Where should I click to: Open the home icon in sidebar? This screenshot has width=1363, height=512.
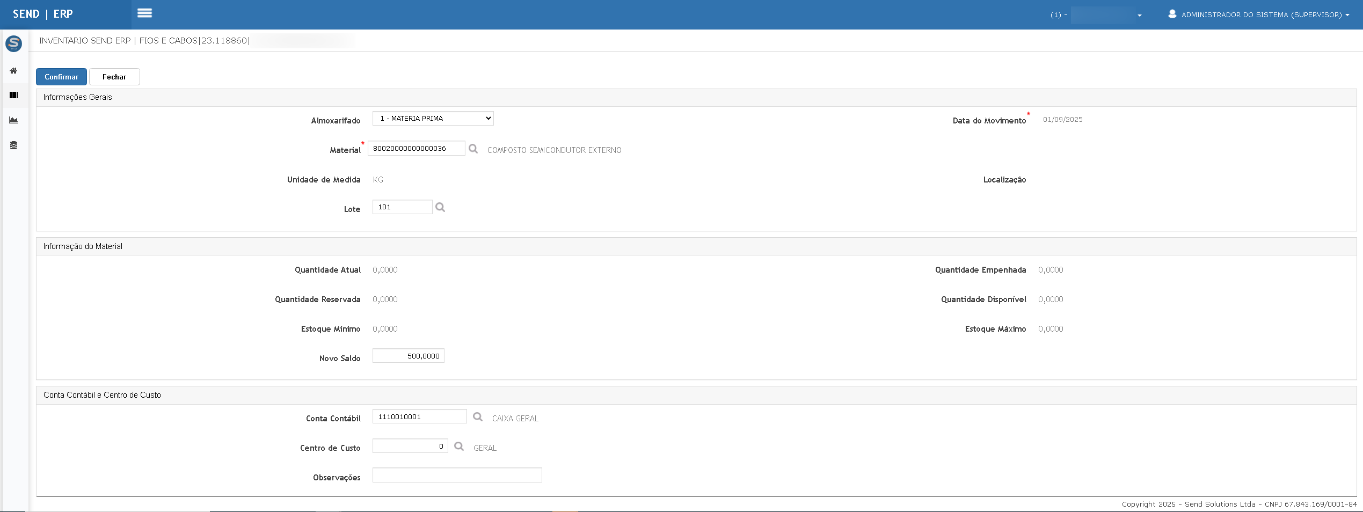click(x=14, y=71)
